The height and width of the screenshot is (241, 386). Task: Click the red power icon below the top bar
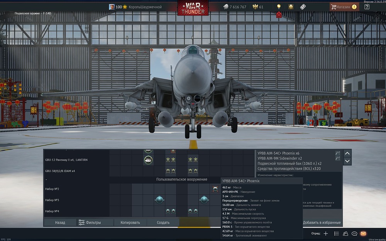[279, 15]
